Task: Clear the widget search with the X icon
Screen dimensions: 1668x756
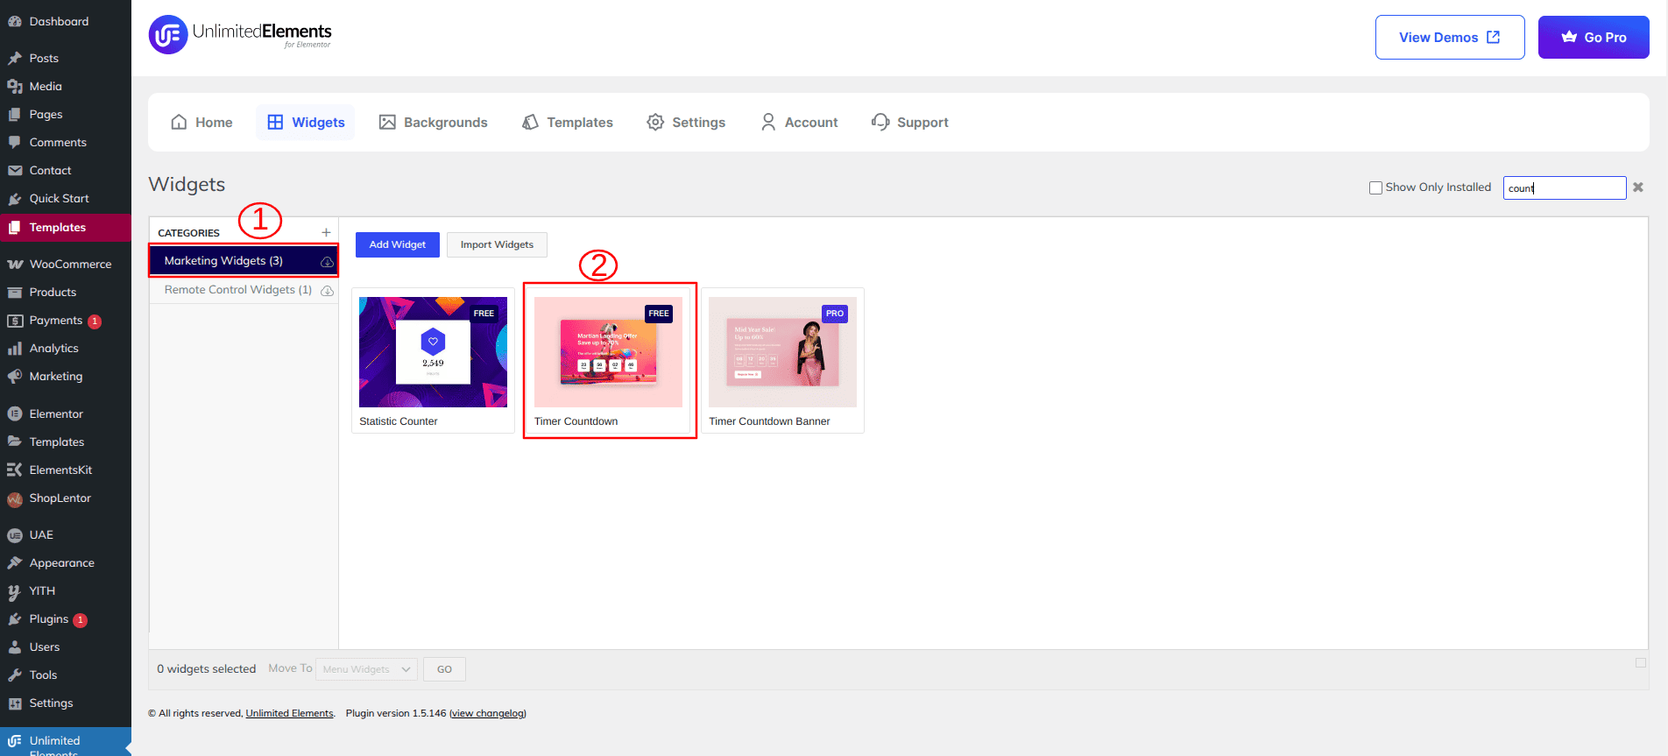Action: point(1638,187)
